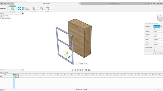Click the selected components selection button
The height and width of the screenshot is (91, 163).
click(x=157, y=26)
